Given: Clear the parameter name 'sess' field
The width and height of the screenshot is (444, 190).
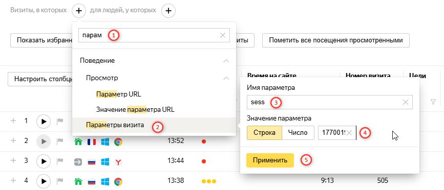Looking at the screenshot, I should pyautogui.click(x=406, y=103).
